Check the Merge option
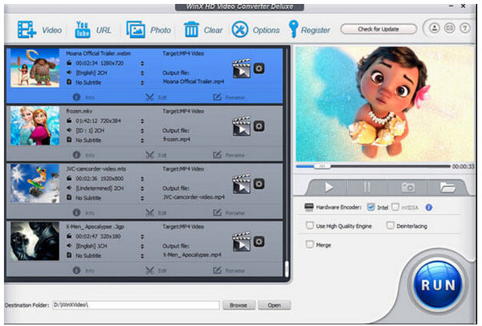The image size is (482, 326). (309, 245)
